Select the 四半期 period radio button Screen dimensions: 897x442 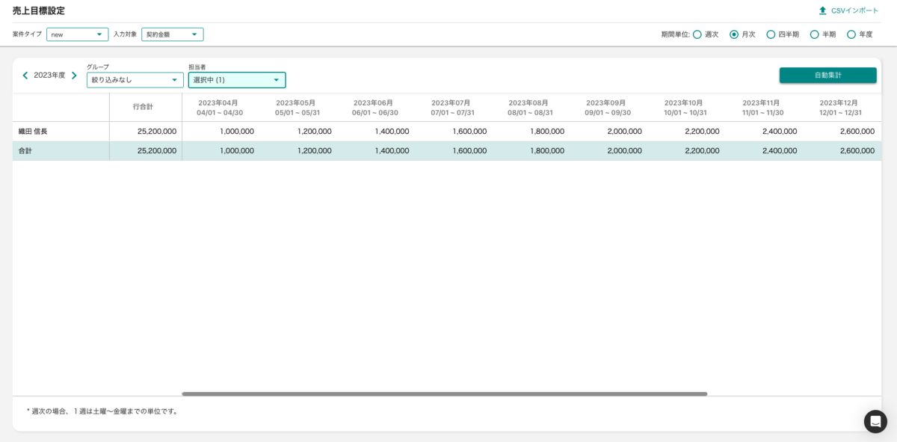771,34
